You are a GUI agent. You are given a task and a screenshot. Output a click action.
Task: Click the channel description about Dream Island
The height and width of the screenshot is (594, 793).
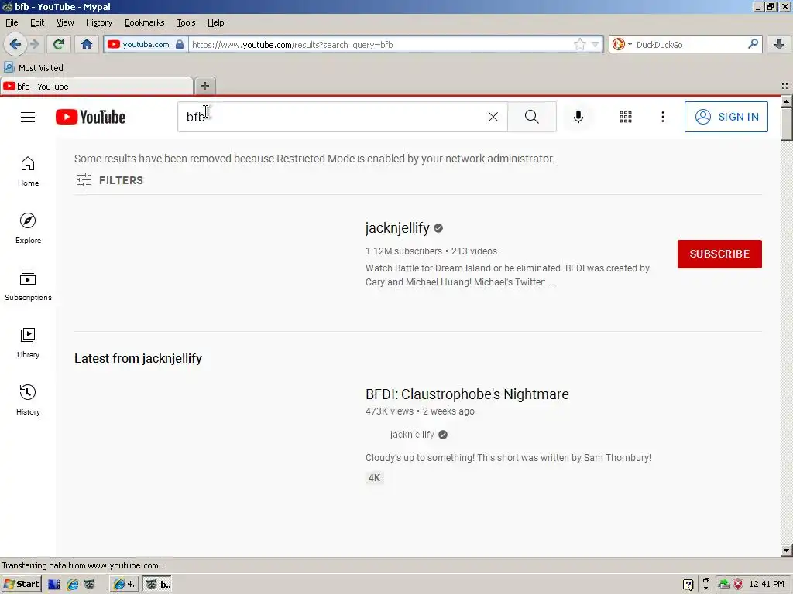[507, 275]
